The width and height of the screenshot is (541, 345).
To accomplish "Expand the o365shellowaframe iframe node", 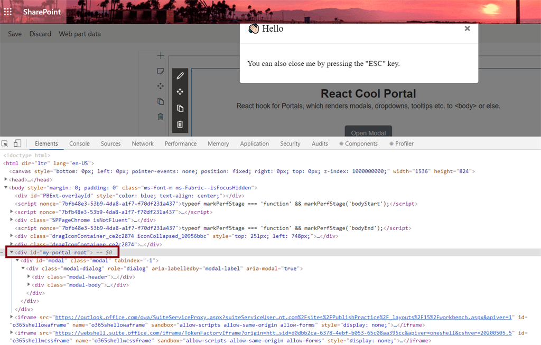I will click(x=12, y=317).
